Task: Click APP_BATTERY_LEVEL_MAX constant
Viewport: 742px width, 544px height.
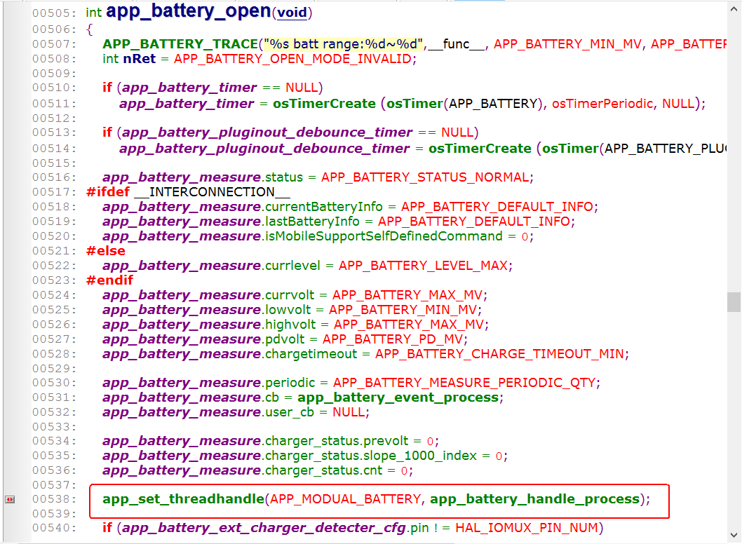Action: click(423, 266)
